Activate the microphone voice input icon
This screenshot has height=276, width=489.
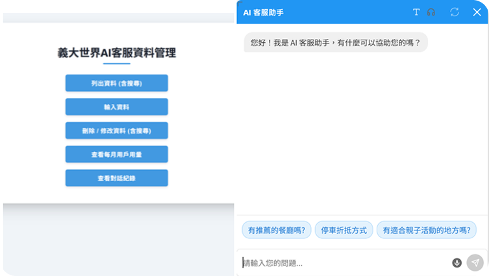pos(457,263)
